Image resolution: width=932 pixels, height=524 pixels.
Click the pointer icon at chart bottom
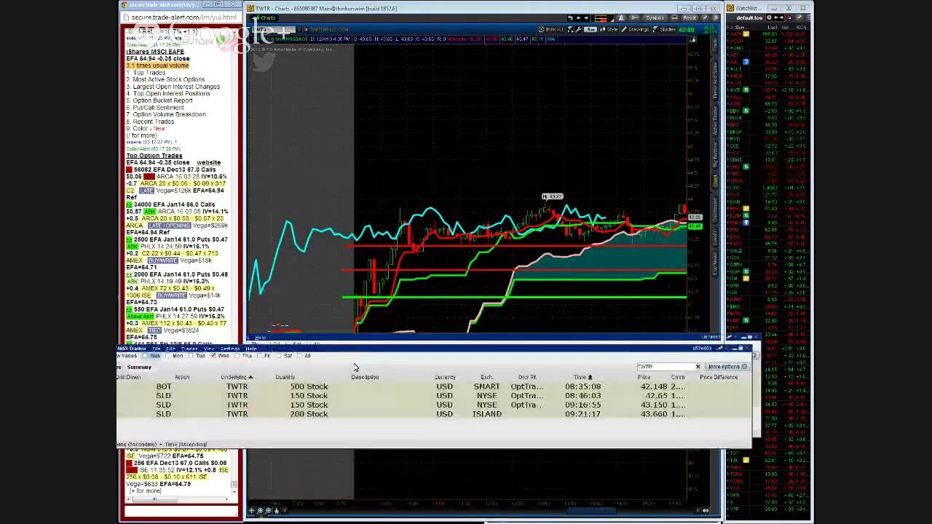coord(277,510)
